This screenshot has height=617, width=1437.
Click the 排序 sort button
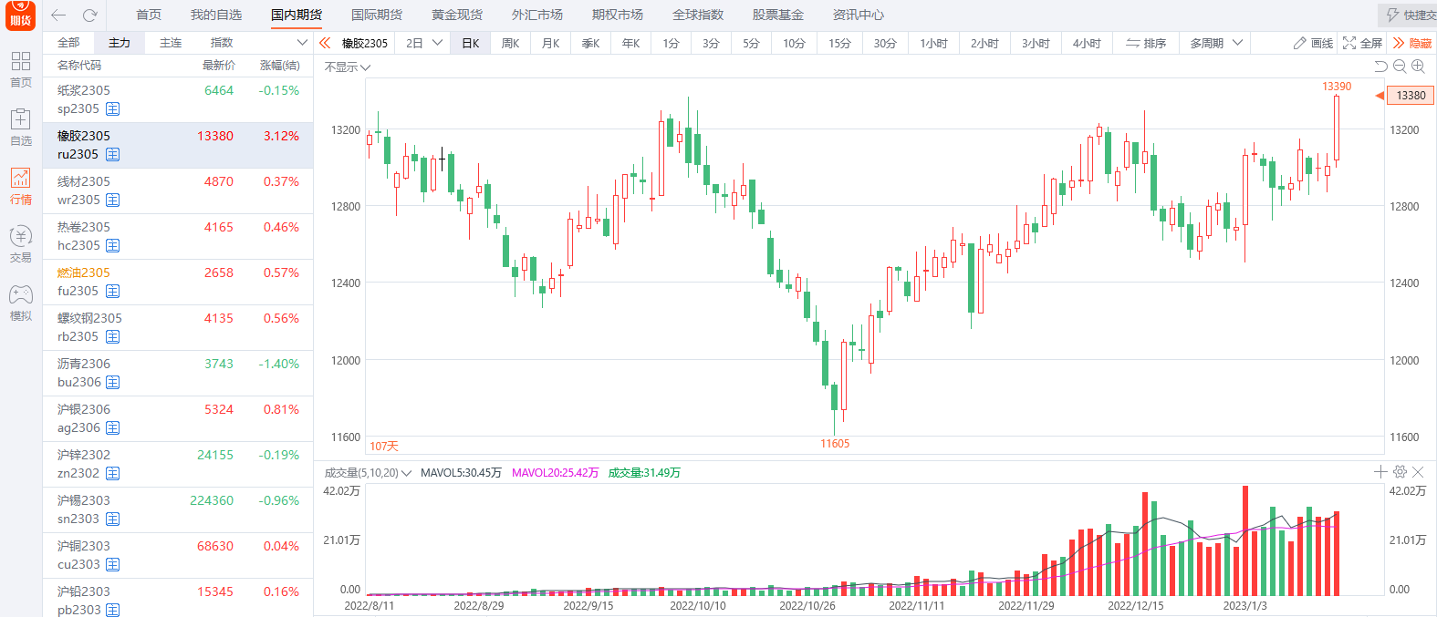[x=1146, y=43]
